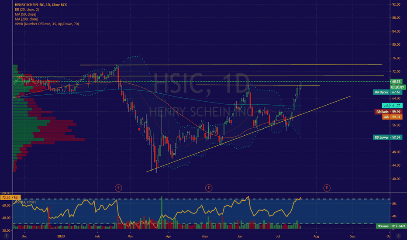
Task: Click the Jul label on time axis
Action: pyautogui.click(x=278, y=236)
